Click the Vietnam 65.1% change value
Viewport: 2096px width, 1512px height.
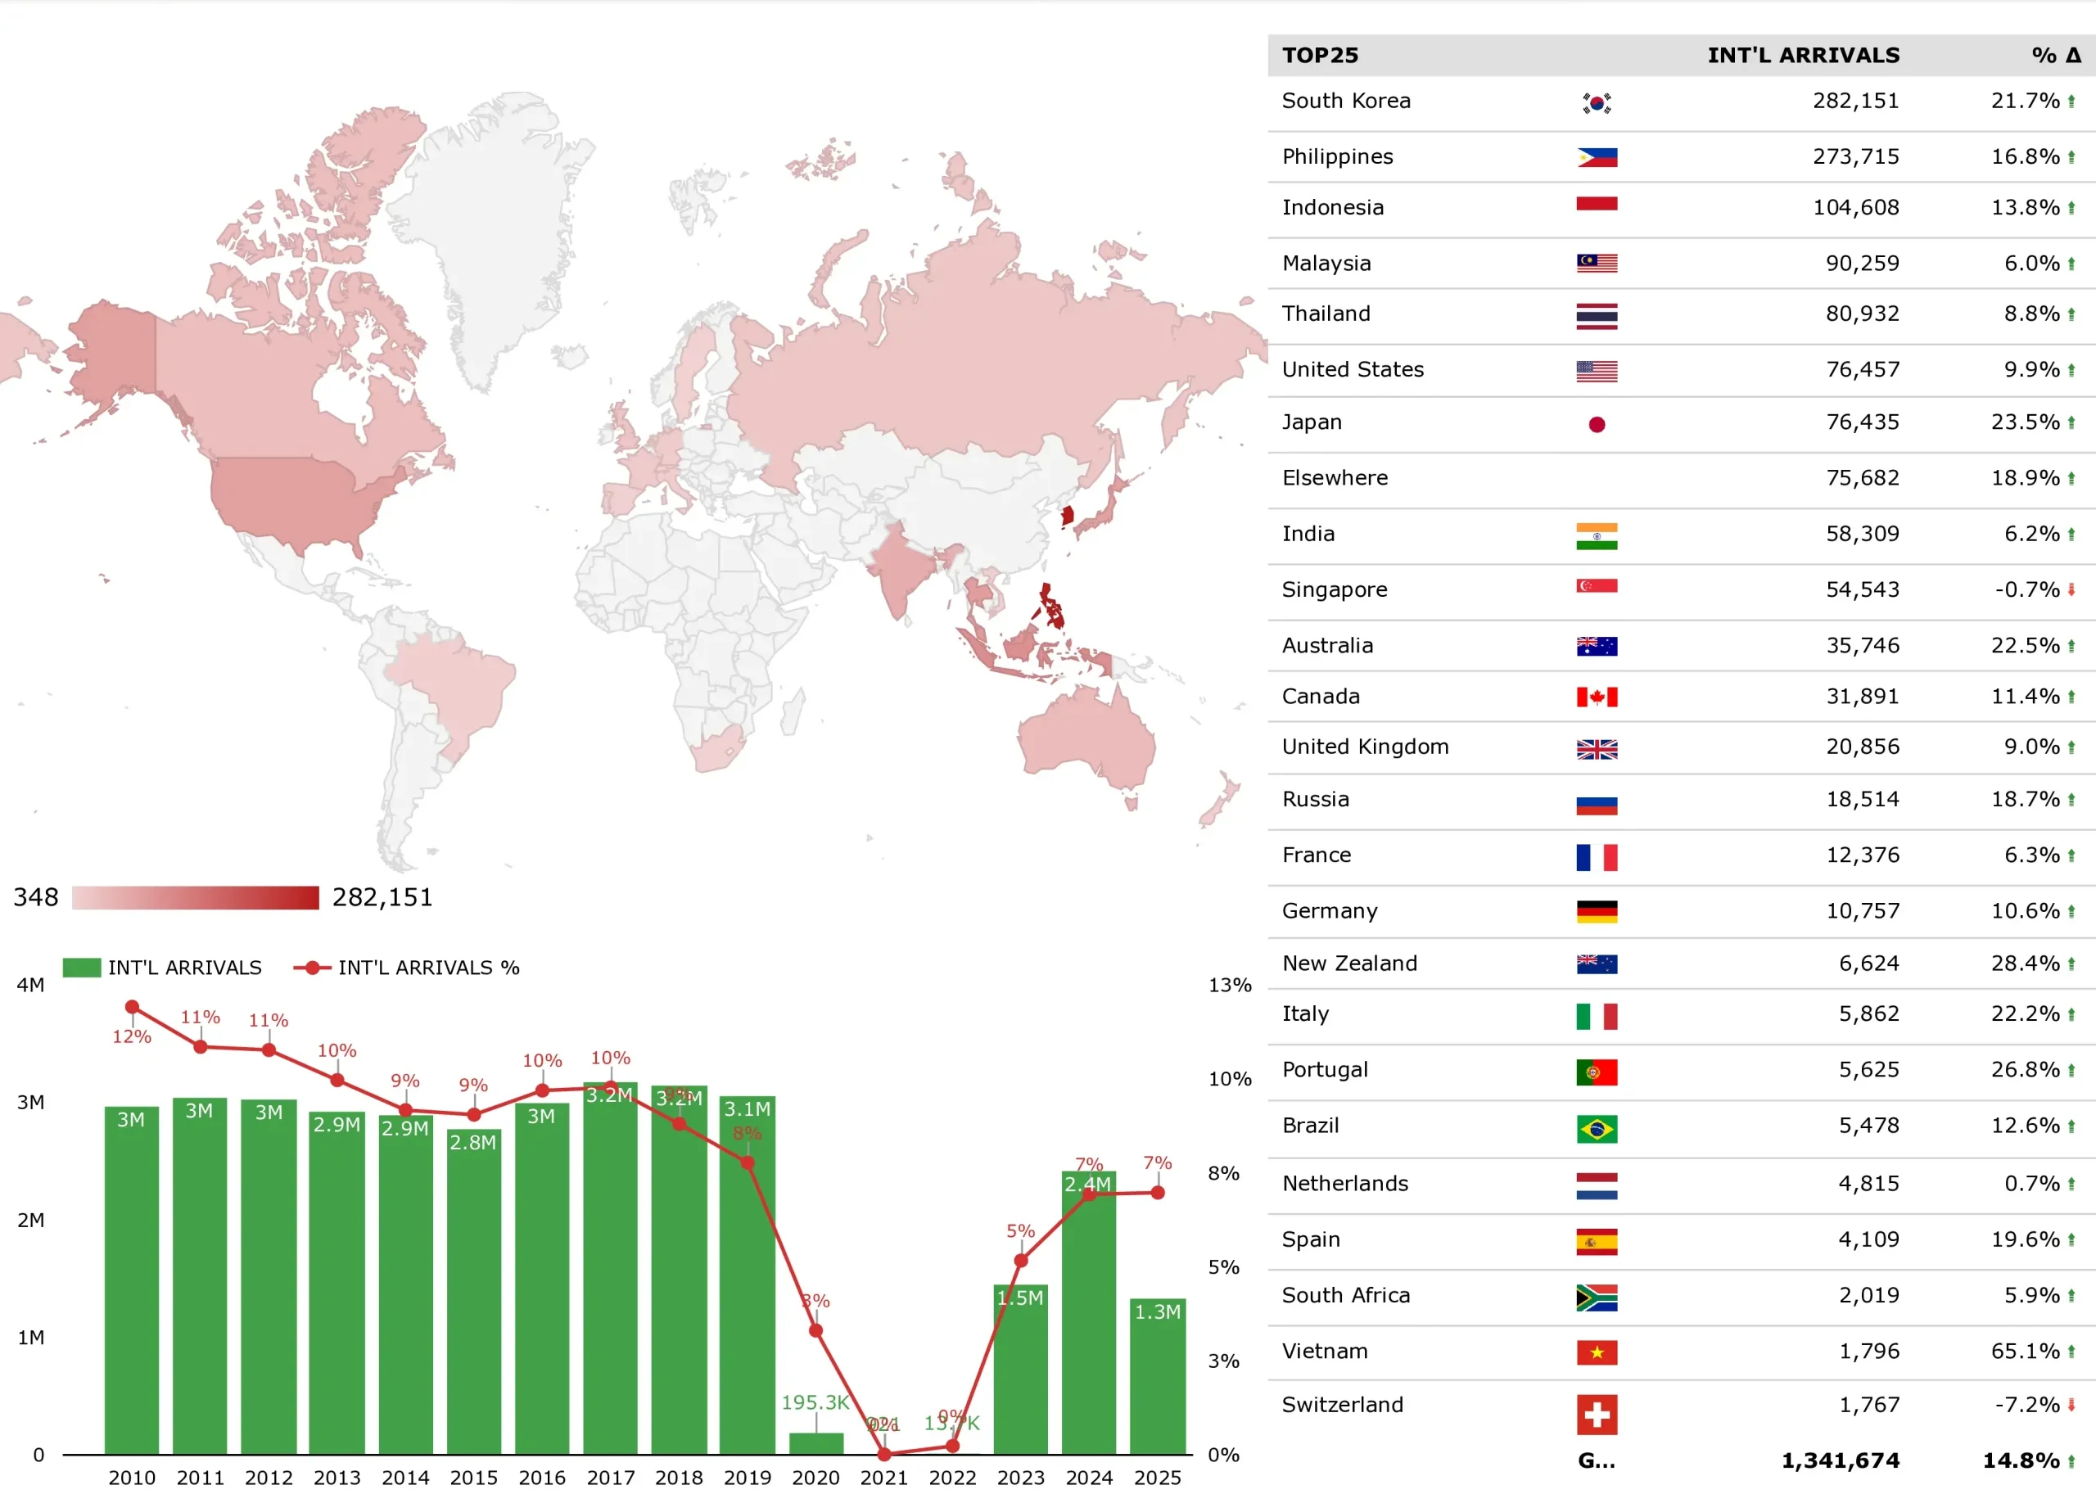pos(2025,1352)
